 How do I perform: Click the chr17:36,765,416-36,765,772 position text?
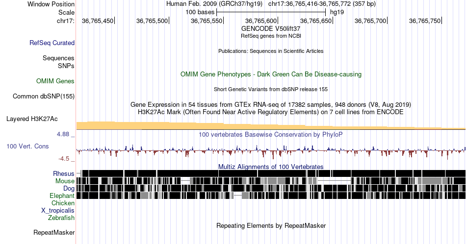(322, 4)
